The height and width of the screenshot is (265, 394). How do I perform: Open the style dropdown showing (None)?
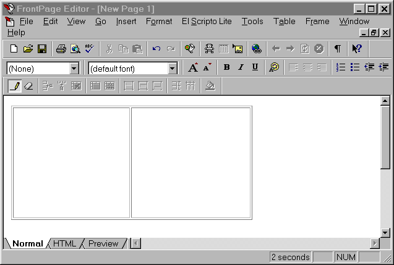tap(74, 68)
